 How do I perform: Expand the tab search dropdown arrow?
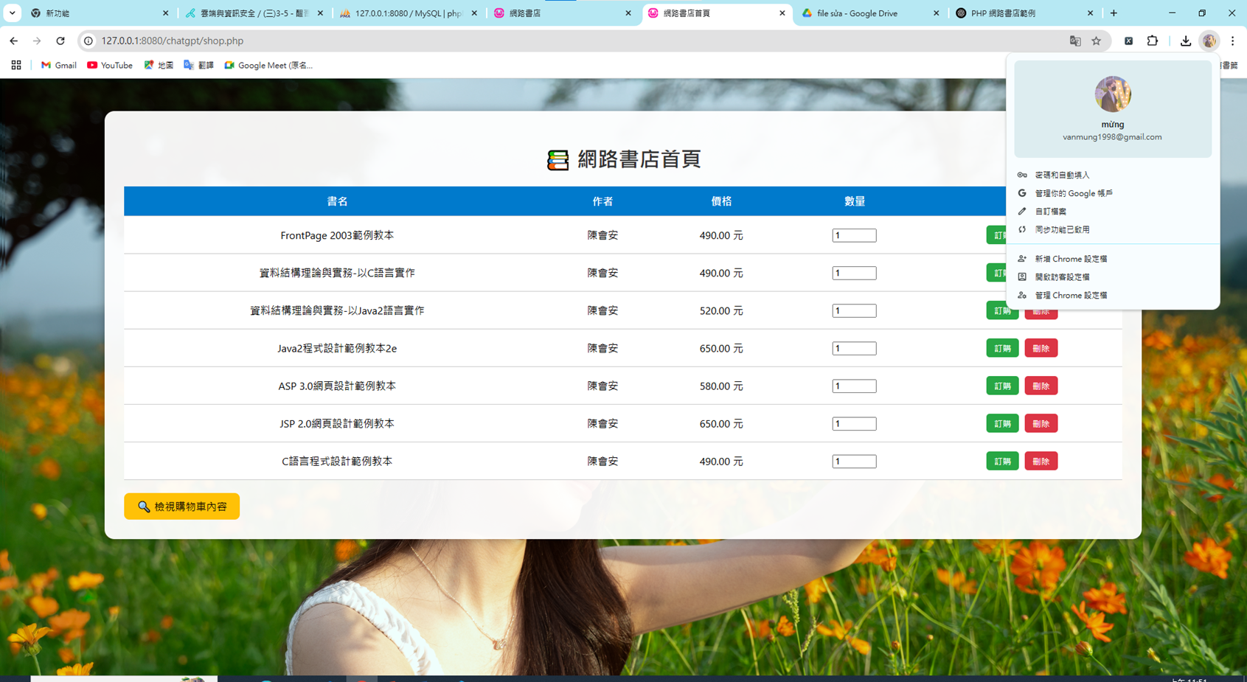13,13
